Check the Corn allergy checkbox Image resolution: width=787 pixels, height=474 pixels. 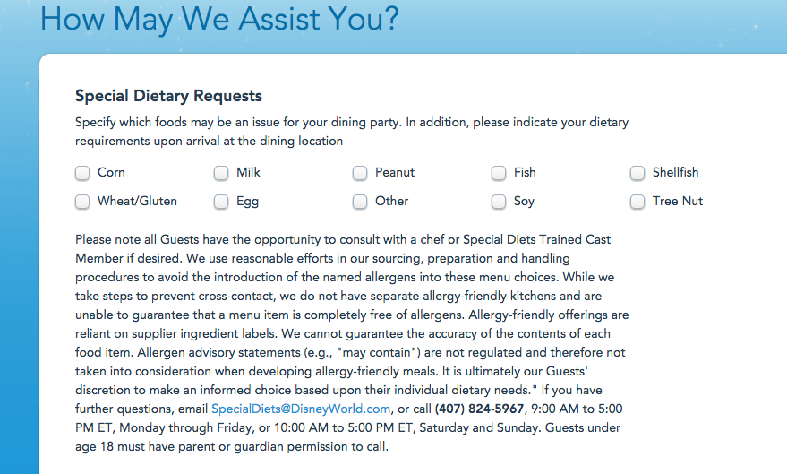(x=82, y=173)
